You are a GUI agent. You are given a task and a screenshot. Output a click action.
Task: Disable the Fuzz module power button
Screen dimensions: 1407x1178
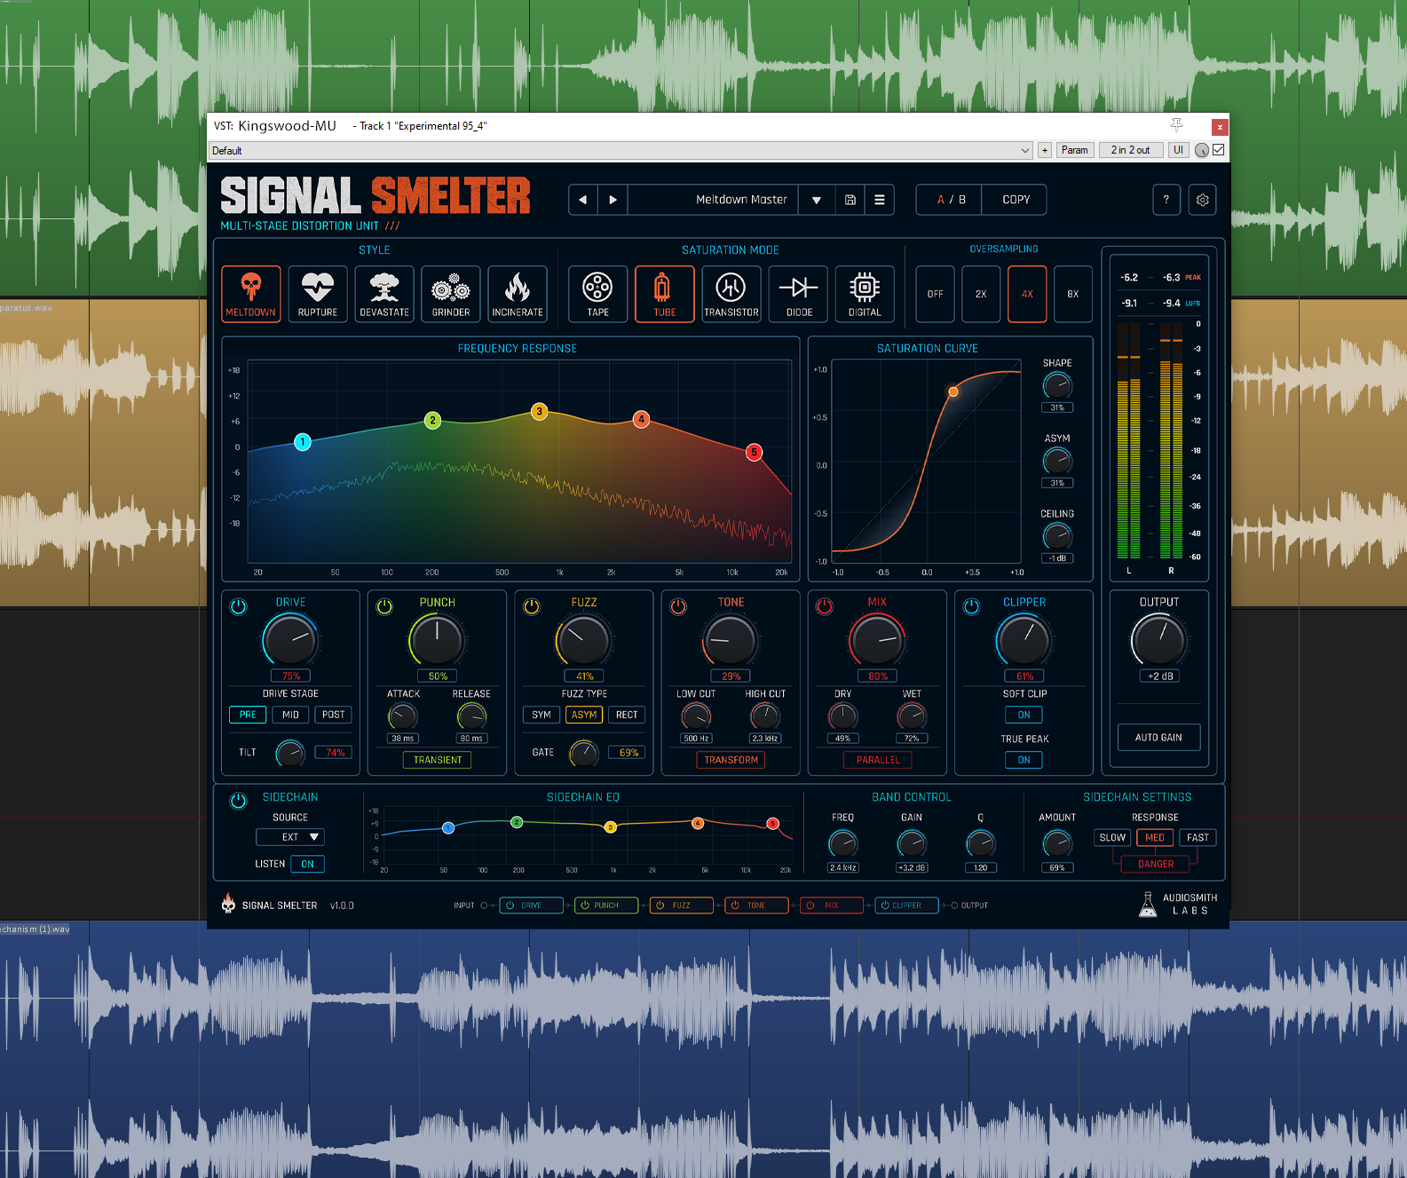click(x=532, y=606)
